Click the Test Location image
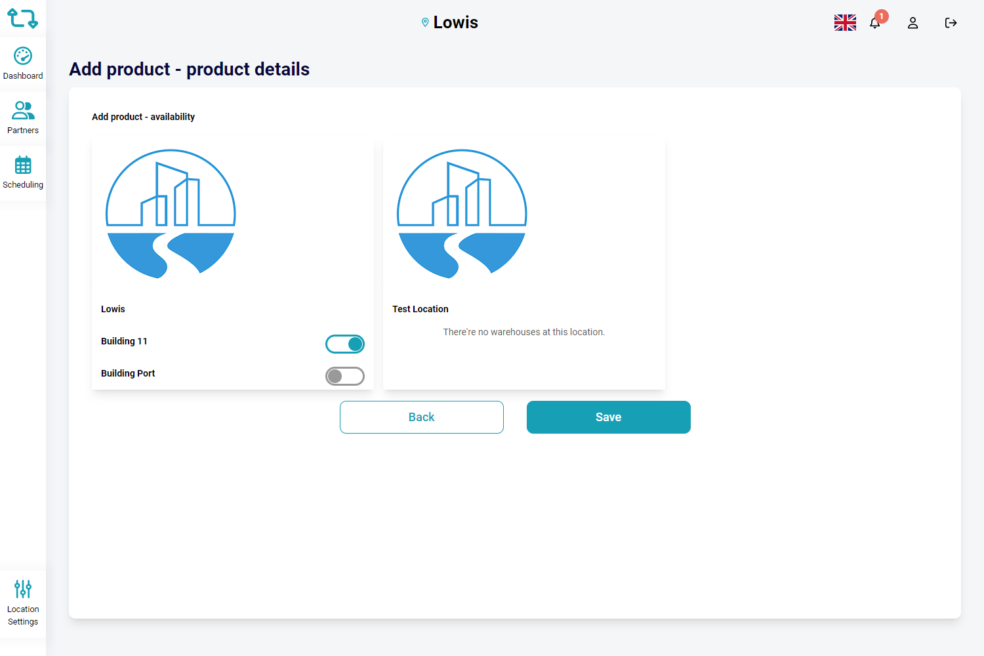Viewport: 984px width, 656px height. 462,214
